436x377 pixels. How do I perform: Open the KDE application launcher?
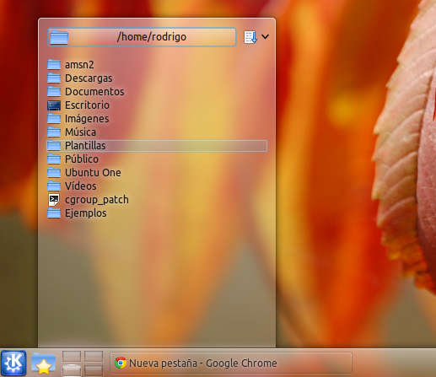[x=13, y=363]
